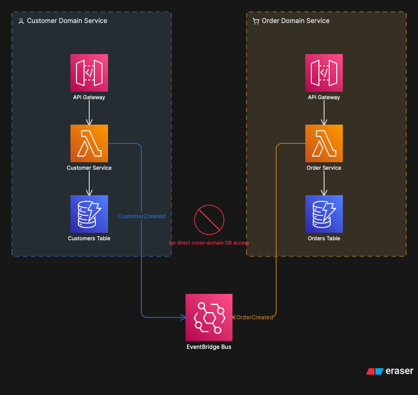Click the Orders Table label text

[x=324, y=238]
